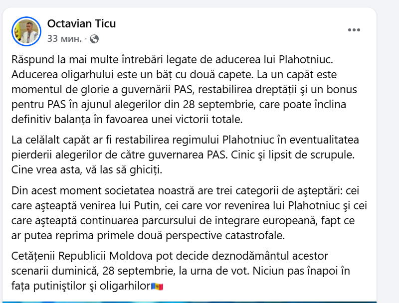
Task: Open the image preview below the post
Action: [x=190, y=302]
